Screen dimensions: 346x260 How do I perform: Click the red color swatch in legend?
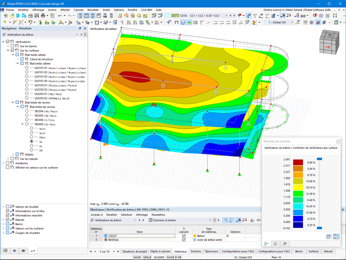tap(298, 162)
